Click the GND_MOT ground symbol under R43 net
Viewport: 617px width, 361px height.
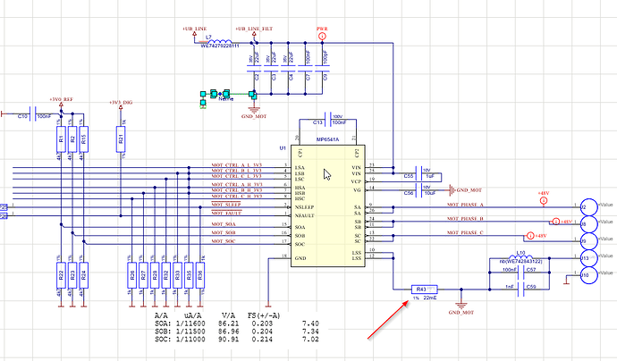(461, 306)
